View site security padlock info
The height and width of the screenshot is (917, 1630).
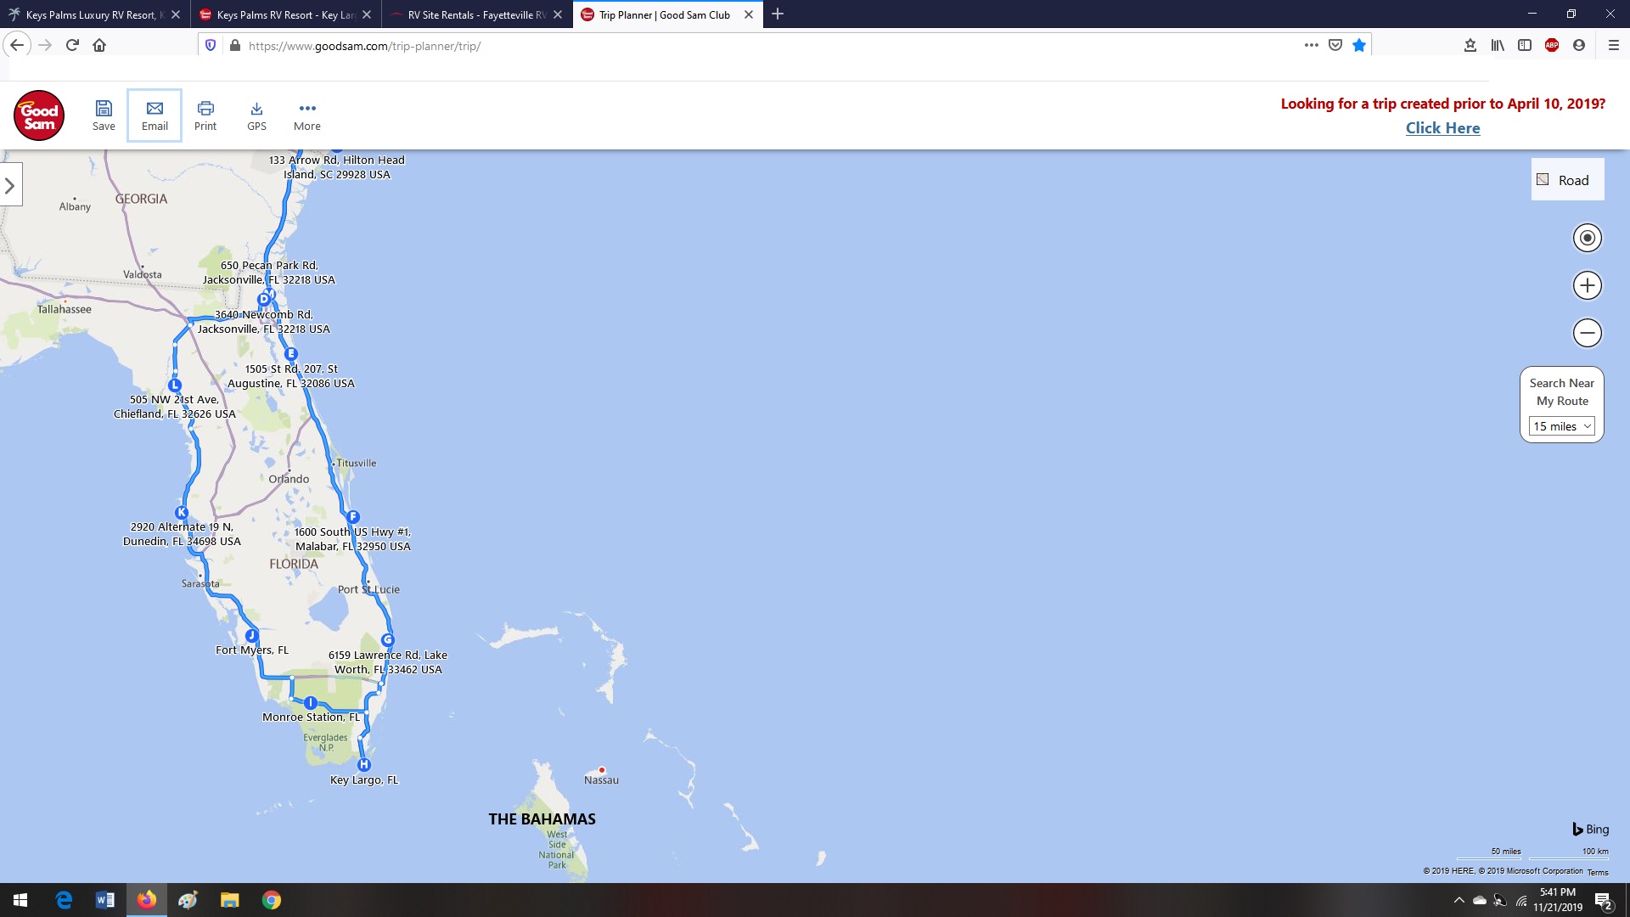click(235, 45)
